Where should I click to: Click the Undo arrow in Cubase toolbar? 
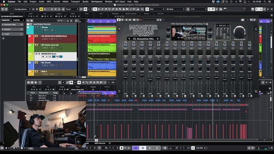point(3,9)
